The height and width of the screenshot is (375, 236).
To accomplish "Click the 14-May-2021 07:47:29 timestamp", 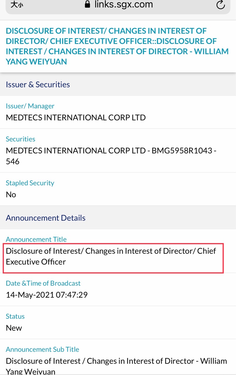I will coord(47,295).
